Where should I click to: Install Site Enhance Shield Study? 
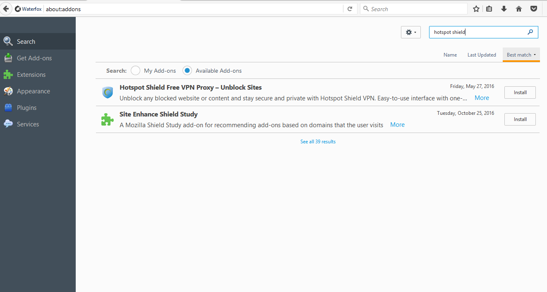520,119
